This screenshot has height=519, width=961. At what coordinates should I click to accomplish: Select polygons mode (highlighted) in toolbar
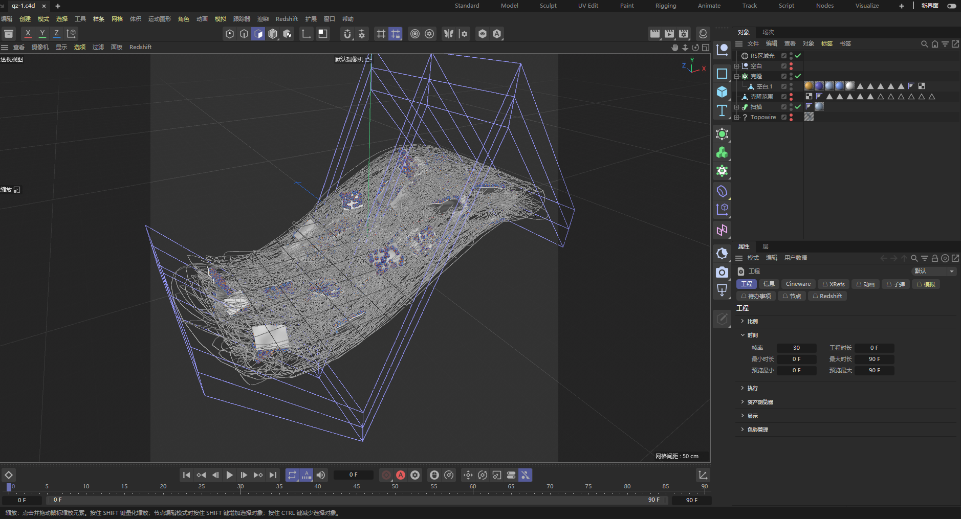point(258,34)
